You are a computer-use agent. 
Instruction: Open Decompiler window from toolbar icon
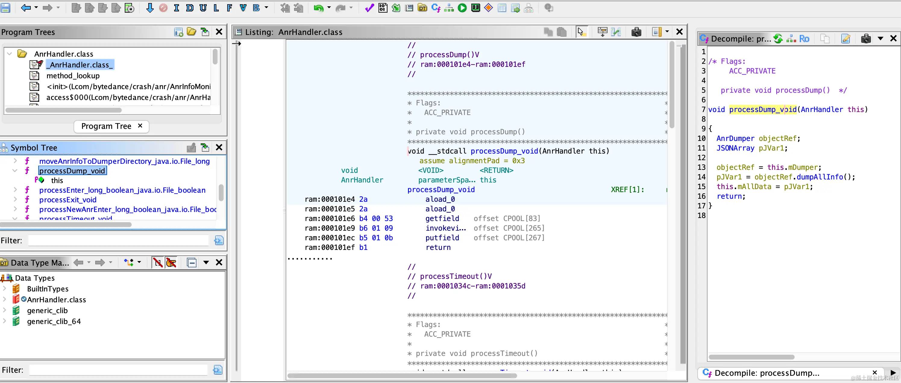point(436,8)
